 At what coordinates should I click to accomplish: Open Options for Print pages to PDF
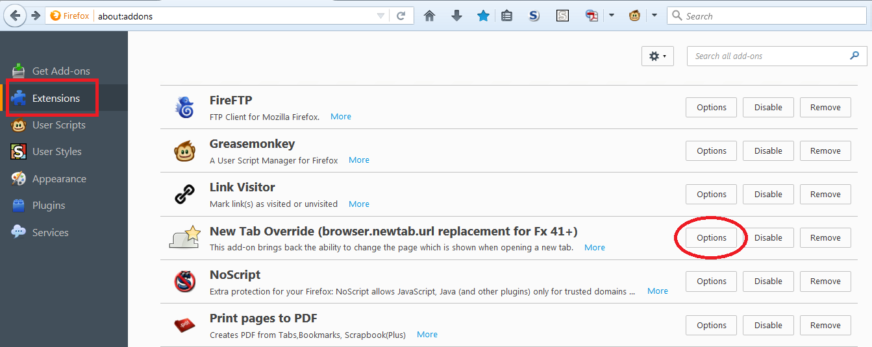pyautogui.click(x=711, y=326)
